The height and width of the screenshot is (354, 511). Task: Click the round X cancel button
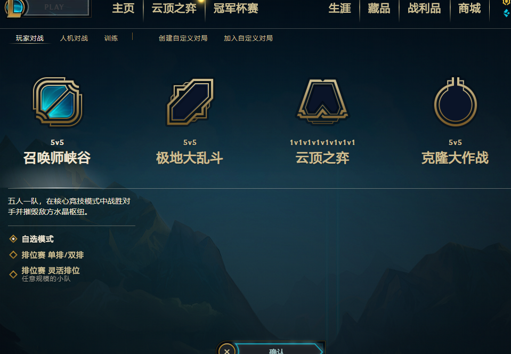coord(227,350)
